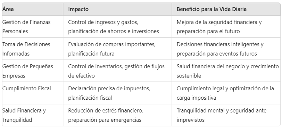Click the Evaluación de compras importantes cell
Viewport: 282px width, 127px height.
coord(117,49)
